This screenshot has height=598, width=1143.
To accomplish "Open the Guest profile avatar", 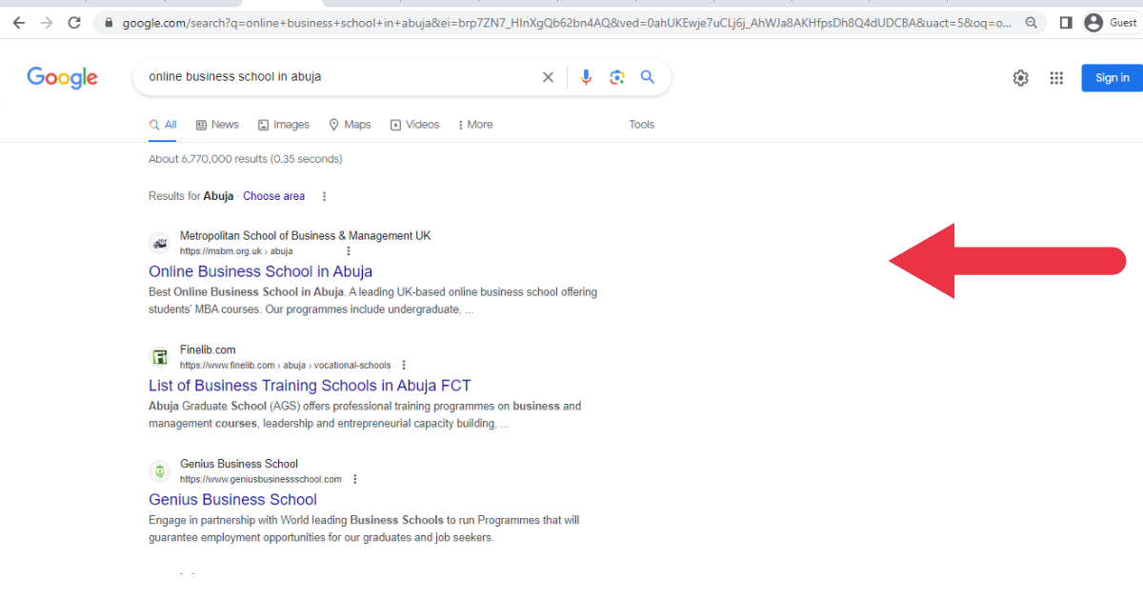I will click(1093, 23).
